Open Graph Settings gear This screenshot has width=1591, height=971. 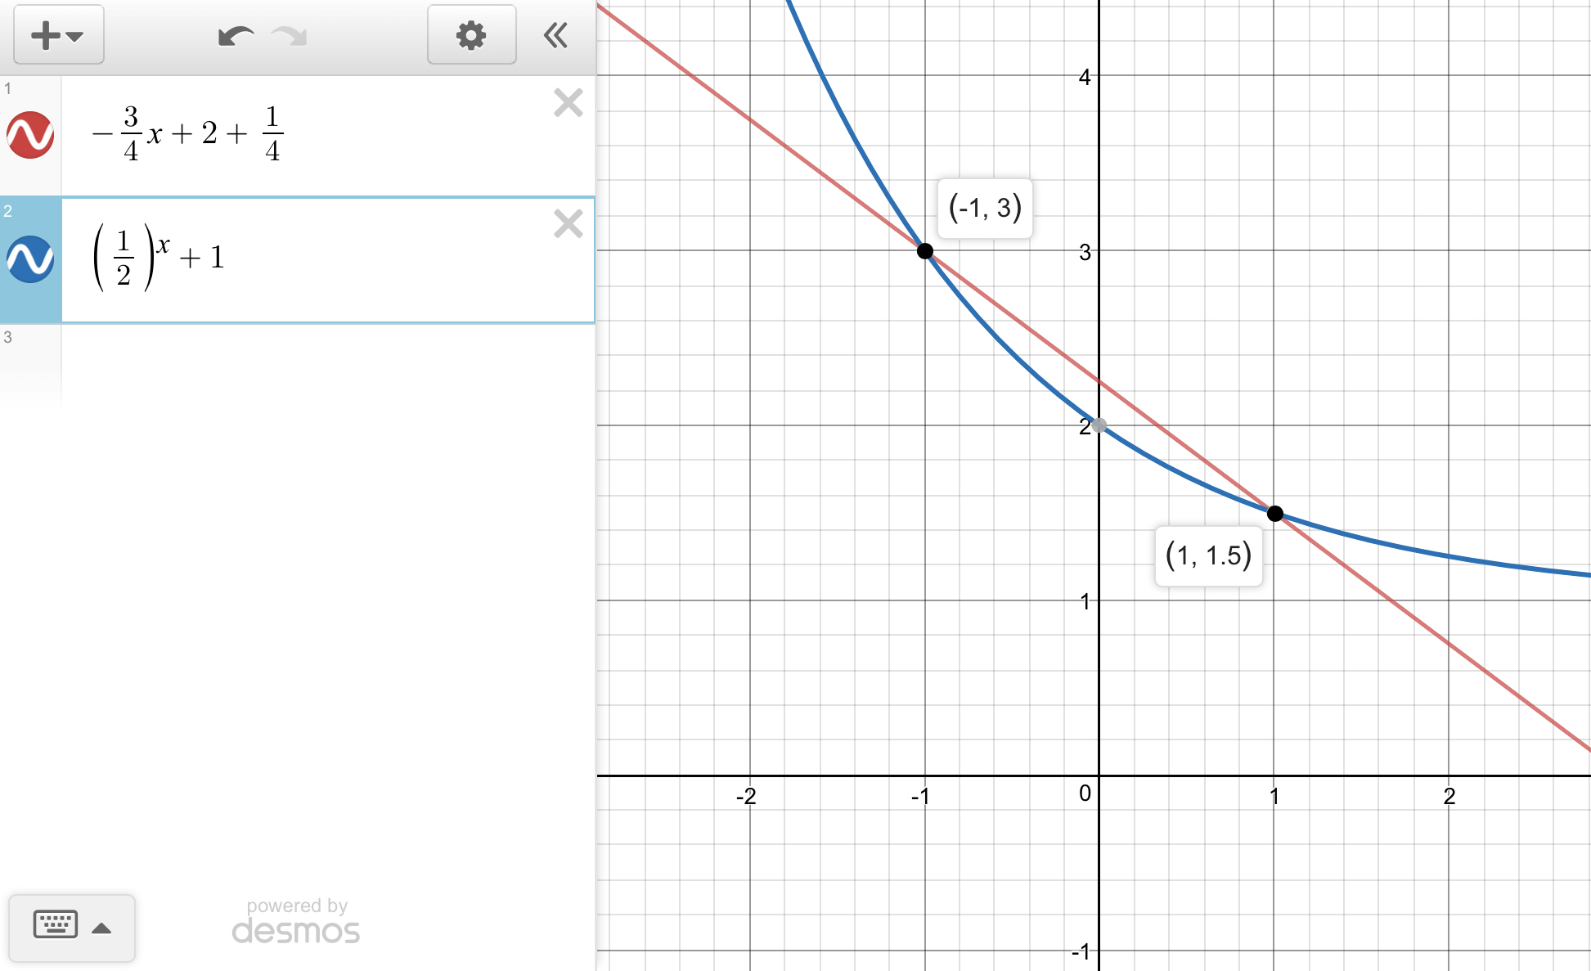pos(471,35)
